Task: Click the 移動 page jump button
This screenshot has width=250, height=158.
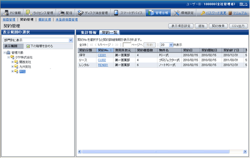Action: (149, 45)
